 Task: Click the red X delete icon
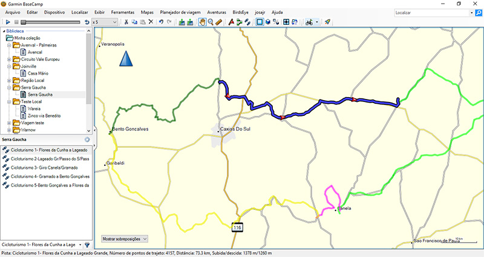(x=151, y=22)
